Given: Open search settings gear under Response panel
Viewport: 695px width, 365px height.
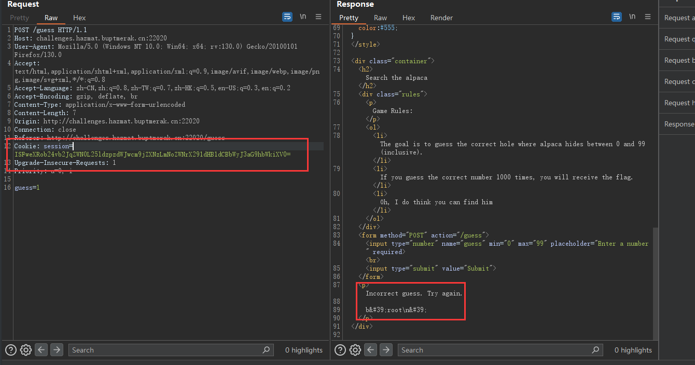Looking at the screenshot, I should pyautogui.click(x=355, y=350).
